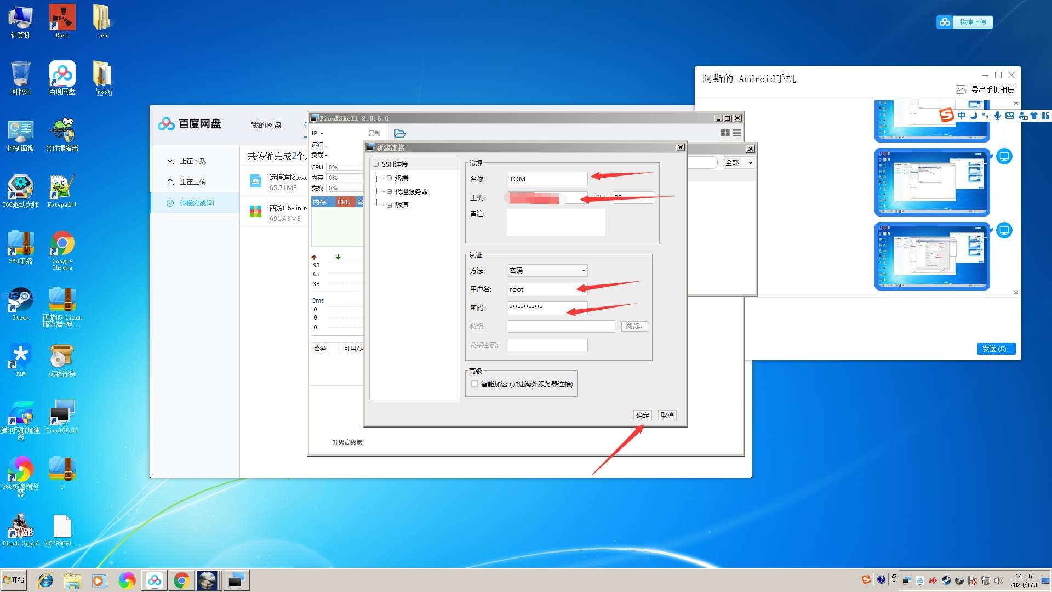Select 终端 in connection tree
The width and height of the screenshot is (1052, 592).
(402, 178)
